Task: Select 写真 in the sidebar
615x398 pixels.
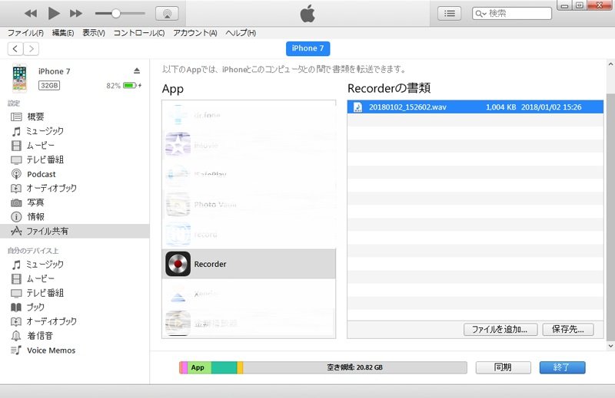Action: (75, 202)
